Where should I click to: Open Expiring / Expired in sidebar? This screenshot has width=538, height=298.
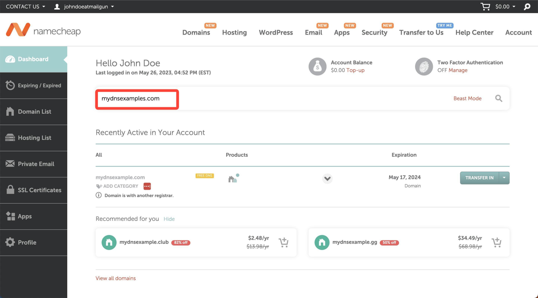tap(34, 86)
